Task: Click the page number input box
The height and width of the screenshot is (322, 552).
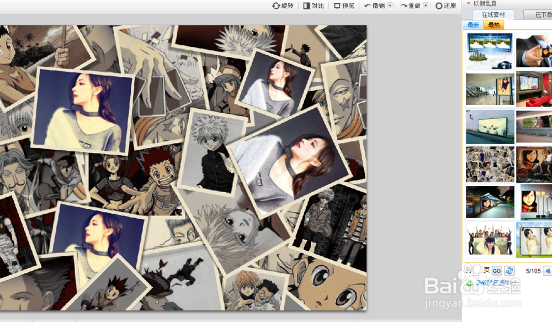Action: pyautogui.click(x=477, y=271)
